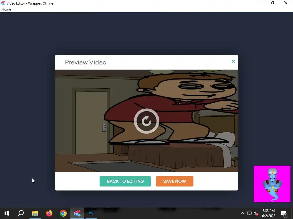Click the Back to Editing button

[x=125, y=181]
